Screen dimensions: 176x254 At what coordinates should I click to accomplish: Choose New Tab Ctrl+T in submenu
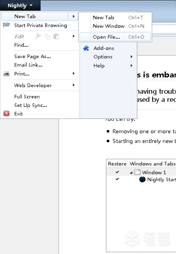[x=115, y=17]
